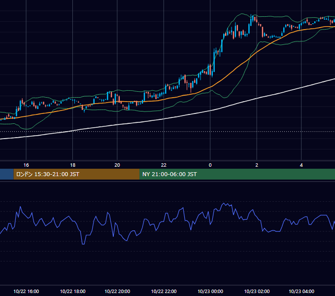
Task: Select the ロンドン 15:30-21:00 JST session bar
Action: click(76, 174)
